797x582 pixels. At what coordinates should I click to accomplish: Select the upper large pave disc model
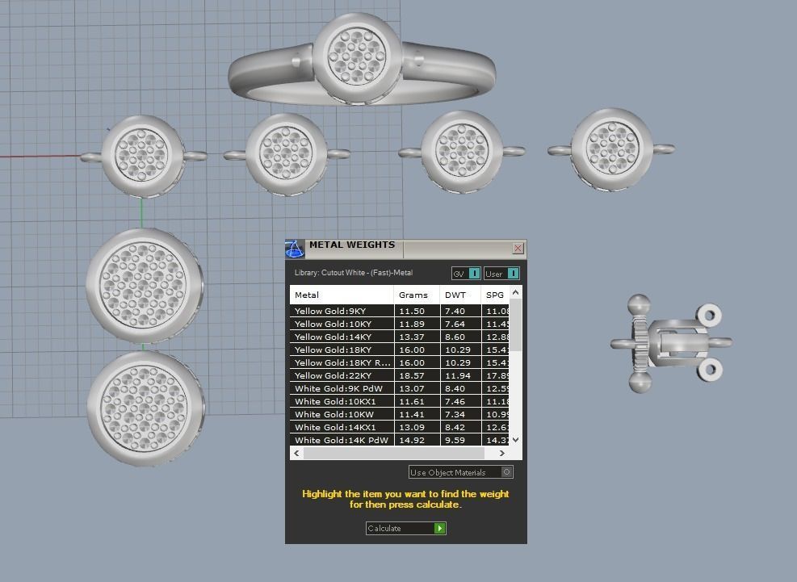[x=145, y=286]
